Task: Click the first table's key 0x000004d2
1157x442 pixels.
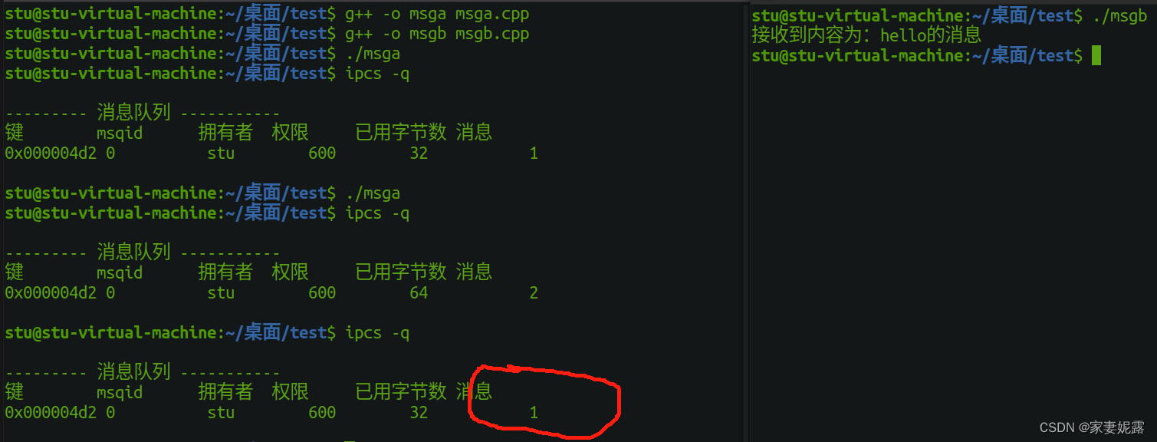Action: point(51,153)
